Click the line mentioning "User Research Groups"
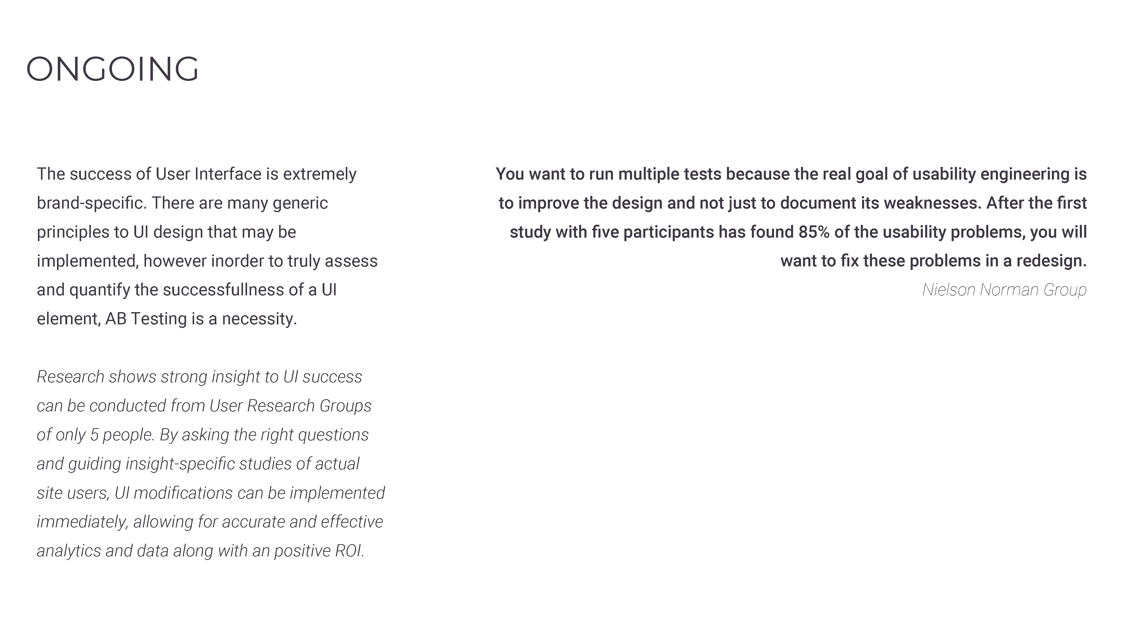 (204, 406)
